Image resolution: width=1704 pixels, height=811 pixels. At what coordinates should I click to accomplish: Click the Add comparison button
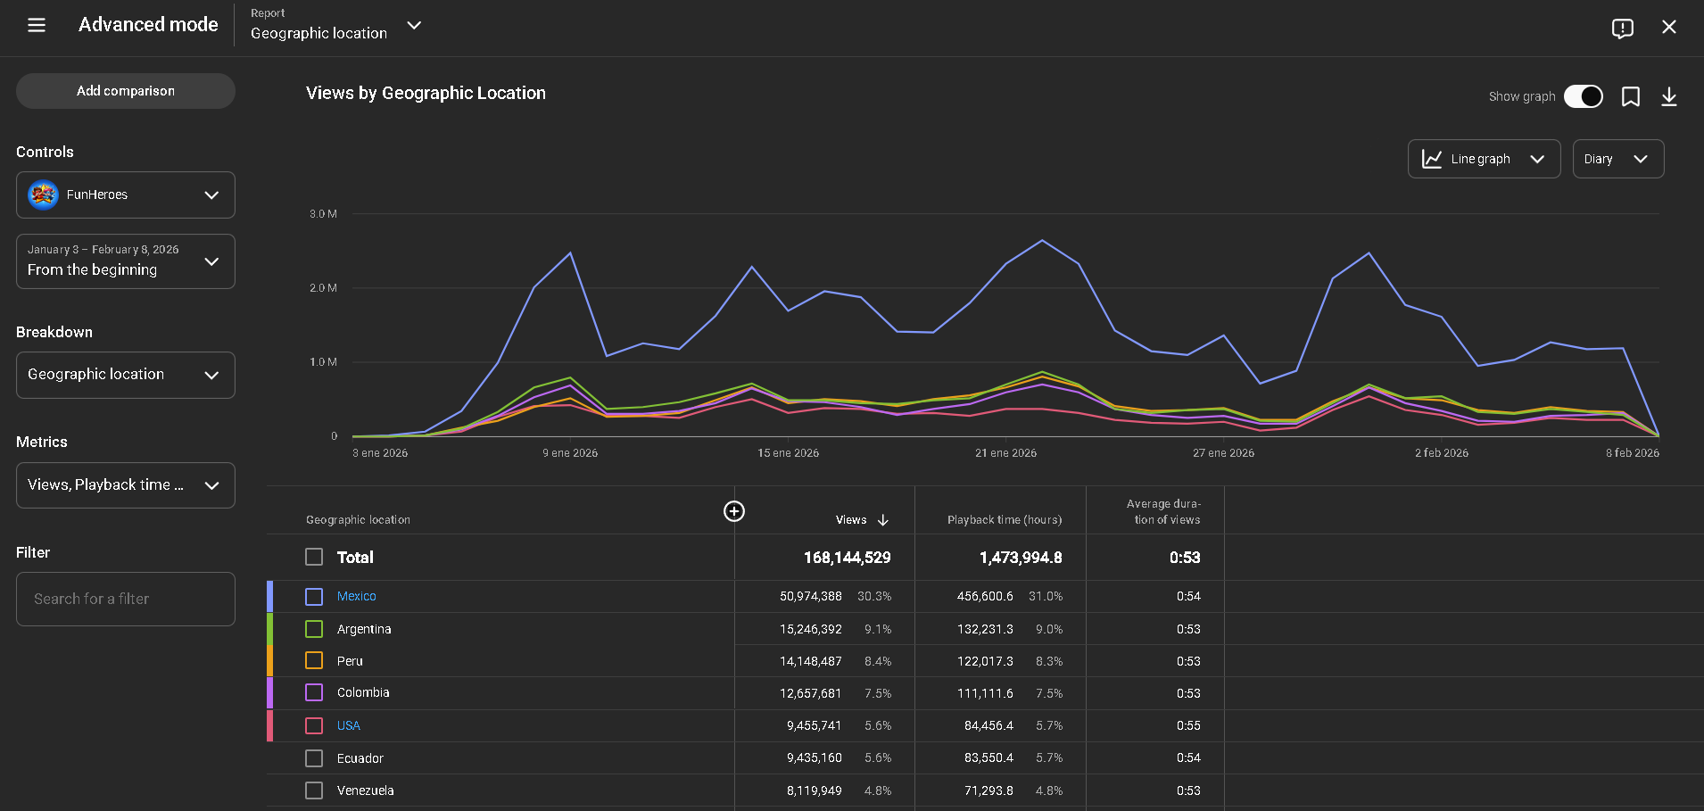point(125,91)
